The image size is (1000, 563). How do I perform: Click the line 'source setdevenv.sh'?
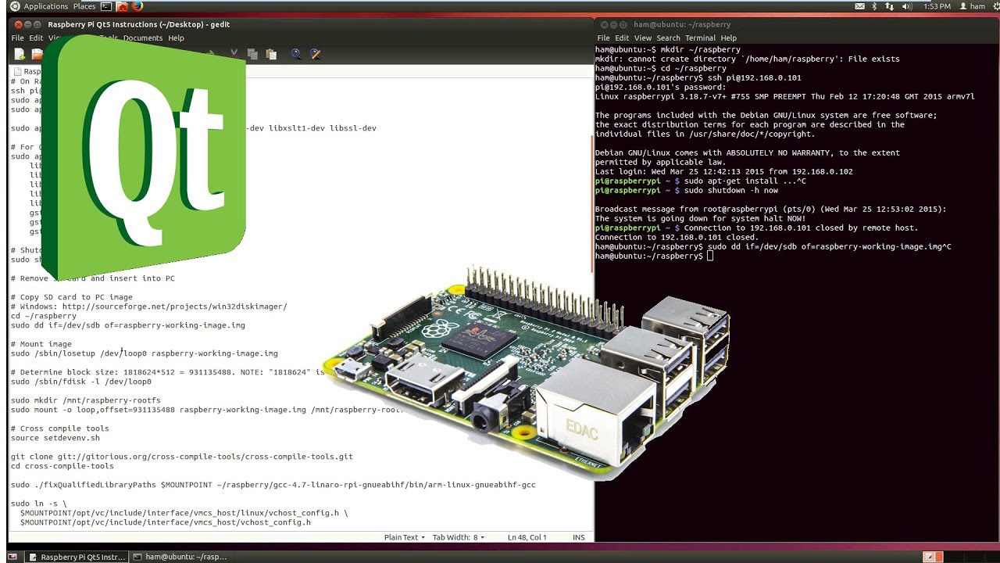55,438
